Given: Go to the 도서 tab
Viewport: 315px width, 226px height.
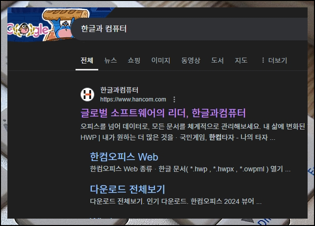Looking at the screenshot, I should click(x=217, y=60).
